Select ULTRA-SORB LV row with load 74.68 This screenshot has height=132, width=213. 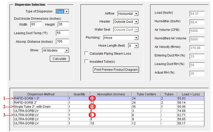point(109,111)
